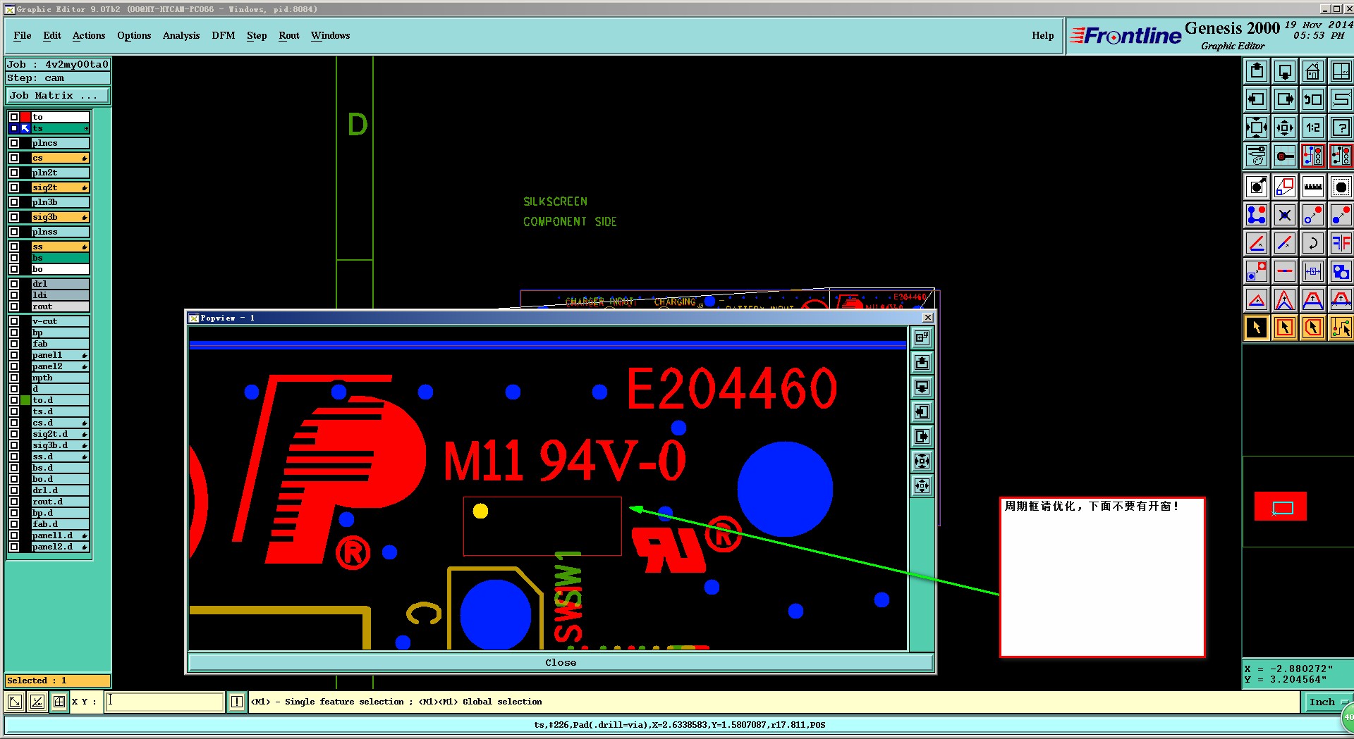The width and height of the screenshot is (1354, 739).
Task: Click the snap mode icon left of XY field
Action: point(15,702)
